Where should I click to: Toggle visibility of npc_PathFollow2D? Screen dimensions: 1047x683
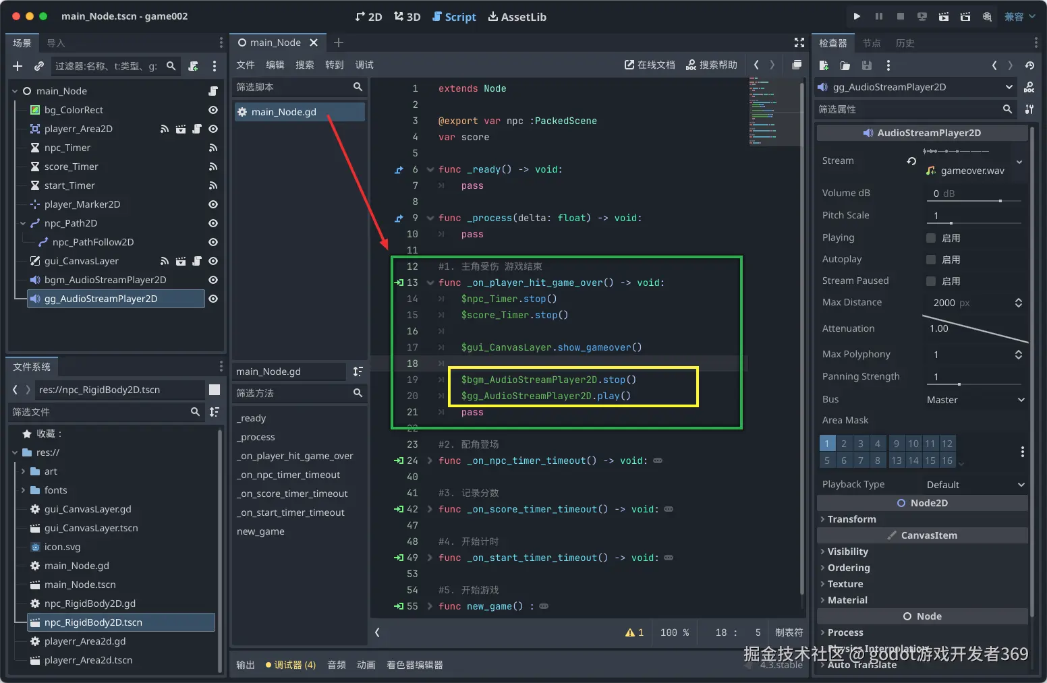pyautogui.click(x=213, y=242)
